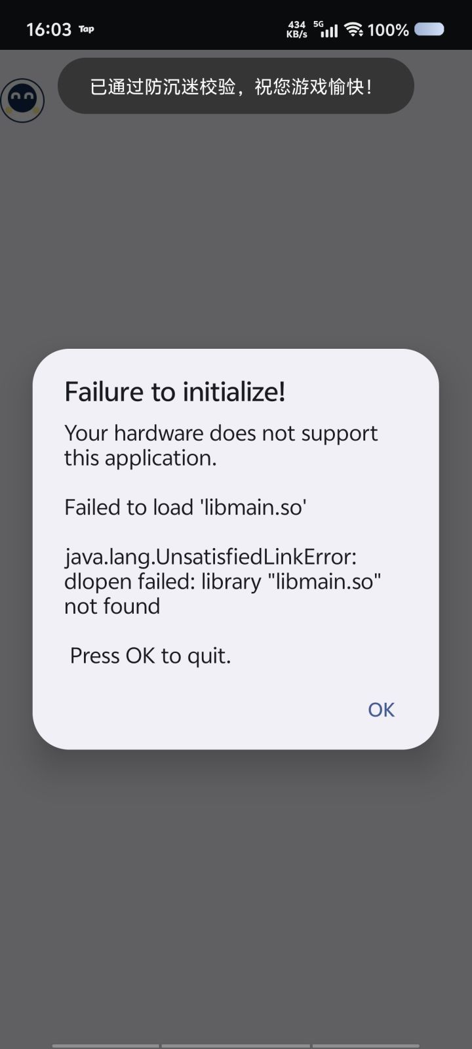Tap the "Failed to load 'libmain.so'" line
472x1049 pixels.
pyautogui.click(x=186, y=507)
